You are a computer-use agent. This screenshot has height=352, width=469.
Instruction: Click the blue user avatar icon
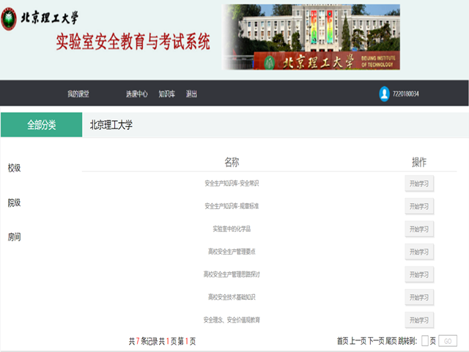click(384, 94)
